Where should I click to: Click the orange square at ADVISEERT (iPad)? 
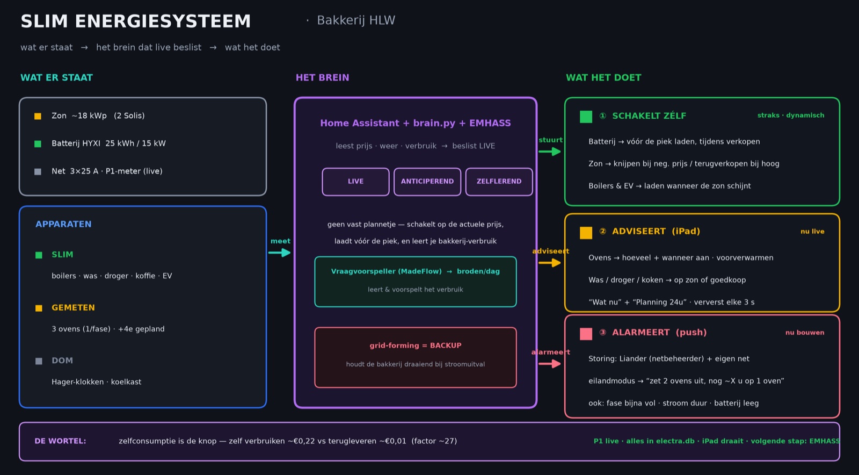586,233
